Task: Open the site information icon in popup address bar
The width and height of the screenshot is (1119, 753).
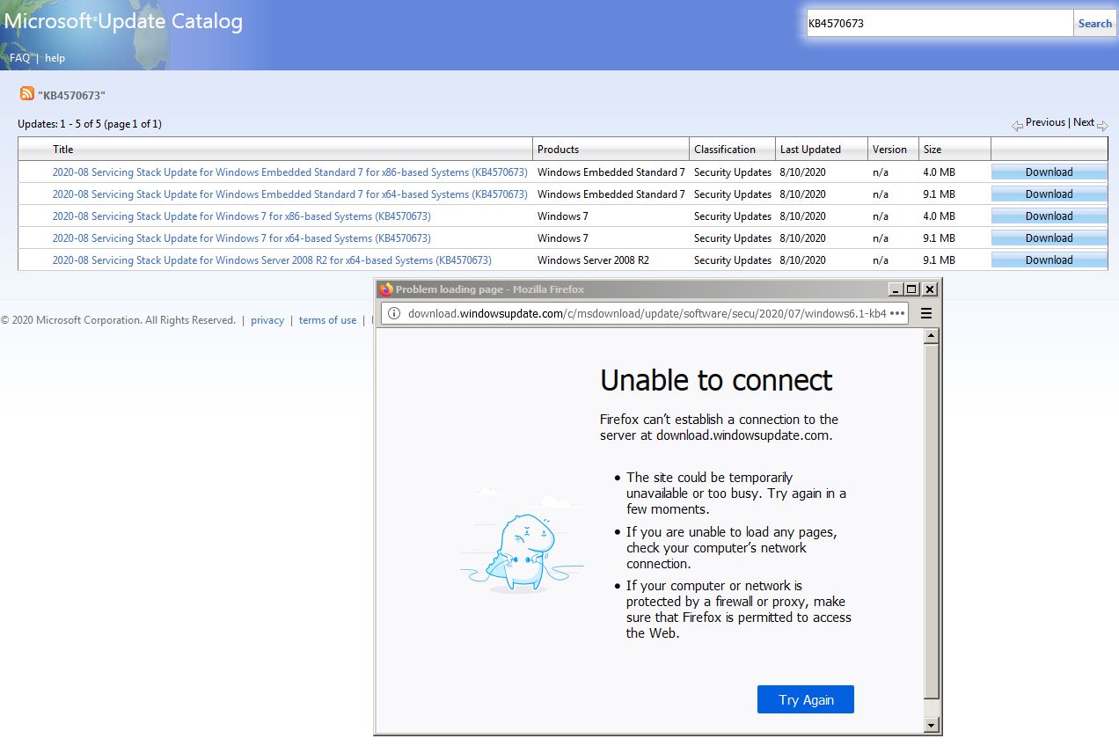Action: 394,313
